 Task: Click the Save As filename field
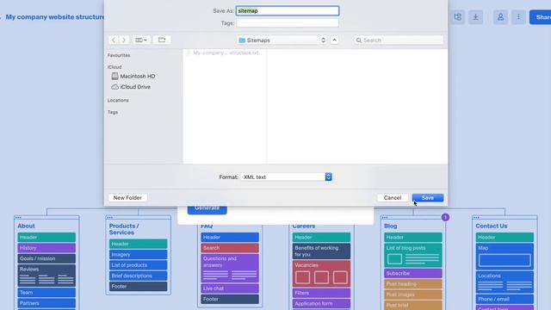(288, 11)
